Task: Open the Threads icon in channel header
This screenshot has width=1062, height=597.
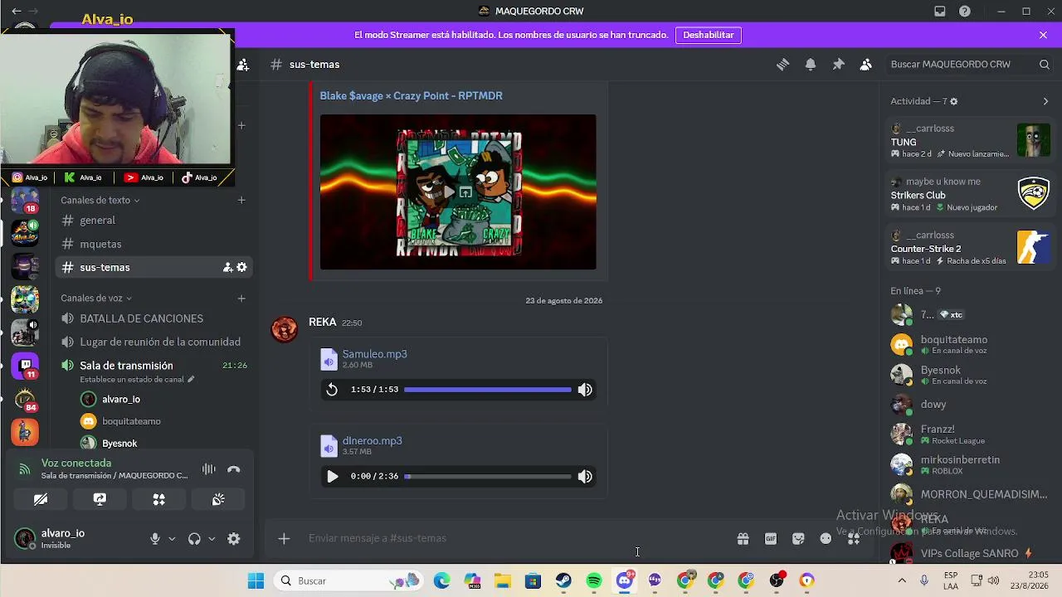Action: 782,65
